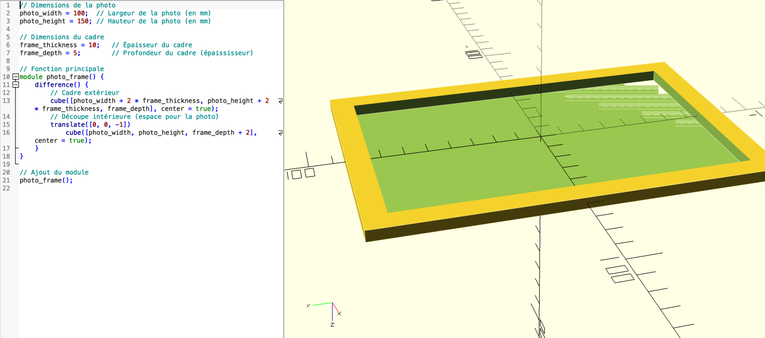Click the comment 'Profondeur du cadre (épaississeur)'
765x338 pixels.
tap(183, 53)
